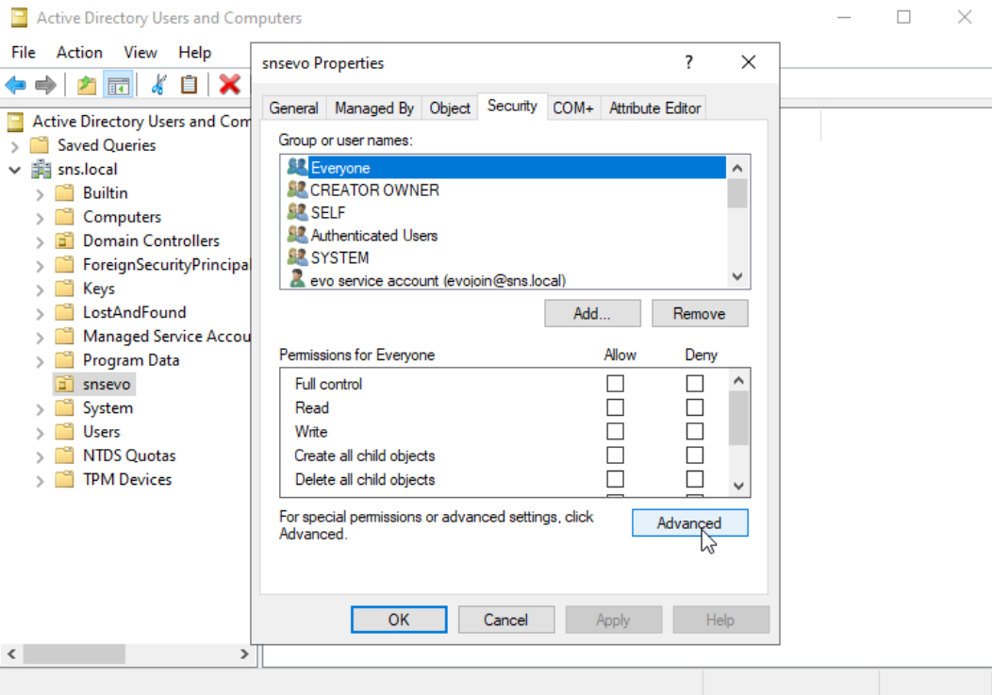Click the Domain Controllers OU icon
The image size is (992, 695).
[64, 240]
